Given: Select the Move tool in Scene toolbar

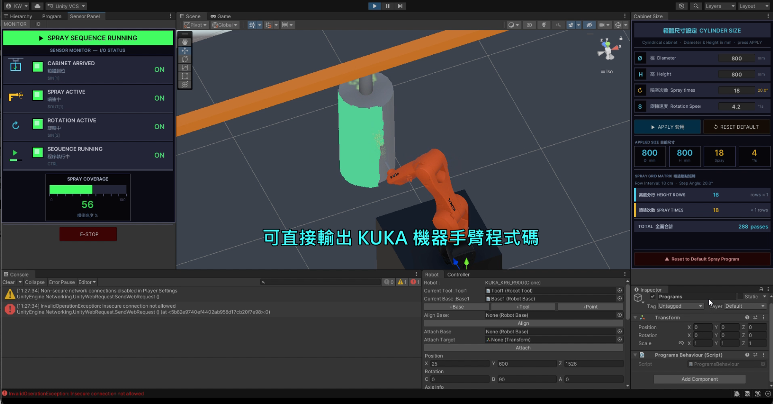Looking at the screenshot, I should click(x=185, y=50).
